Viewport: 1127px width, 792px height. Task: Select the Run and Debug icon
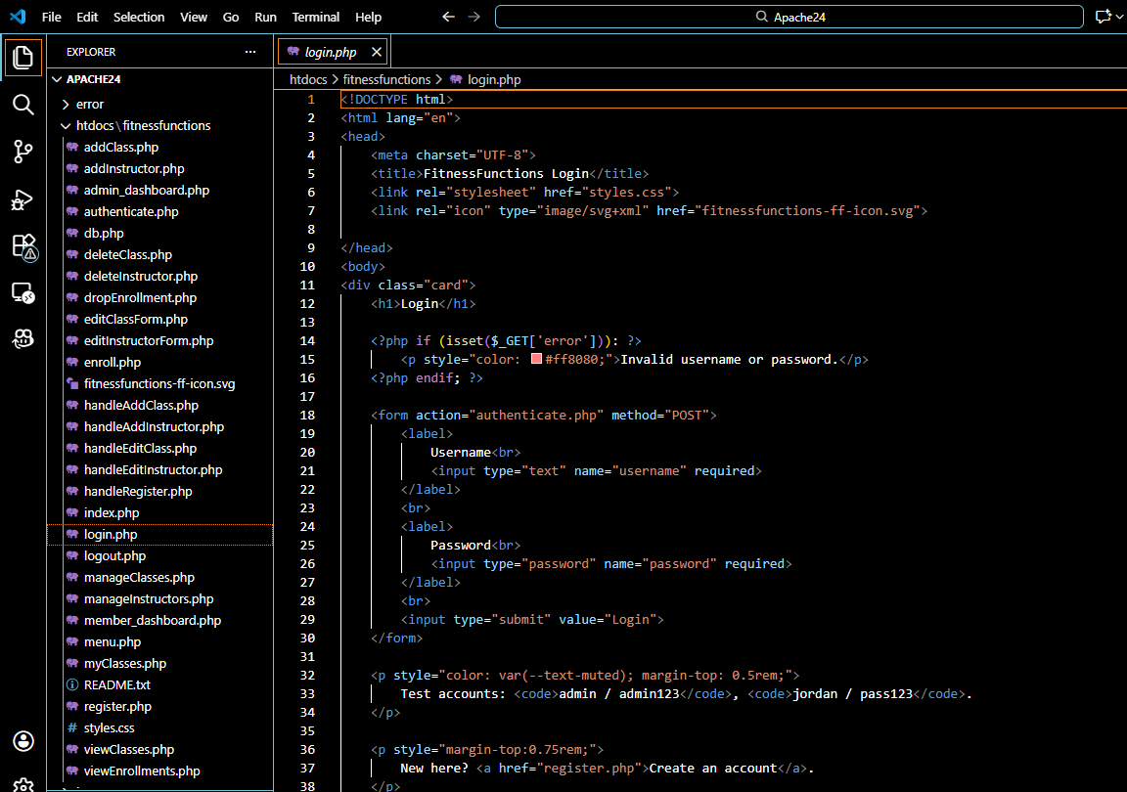pos(23,199)
